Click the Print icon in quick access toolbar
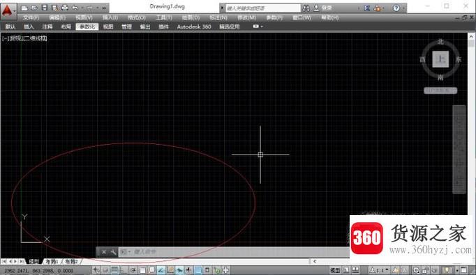The image size is (476, 275). 64,8
